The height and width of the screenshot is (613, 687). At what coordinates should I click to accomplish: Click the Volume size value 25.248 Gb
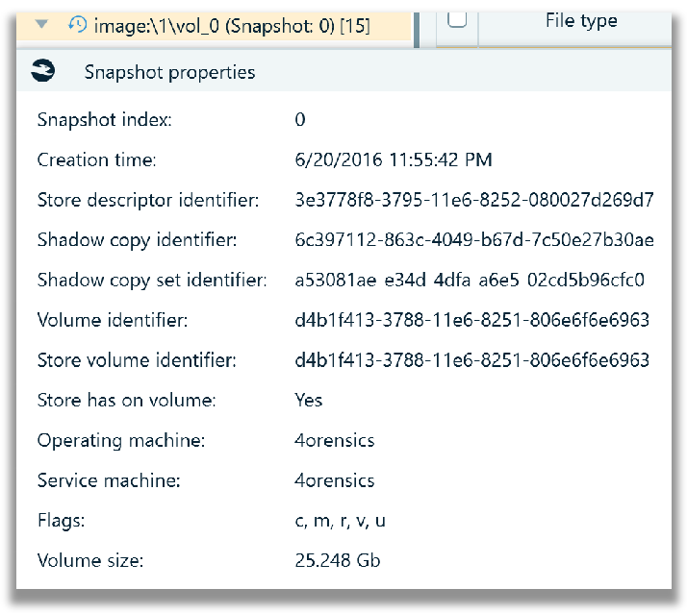click(x=338, y=560)
